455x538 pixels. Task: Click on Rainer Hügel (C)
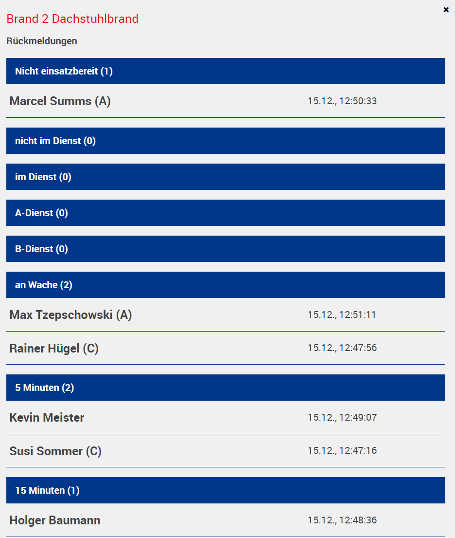point(54,349)
